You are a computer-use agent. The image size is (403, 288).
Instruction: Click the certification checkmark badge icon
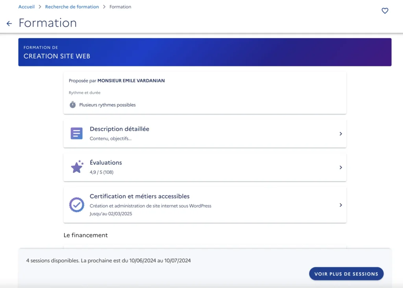(x=76, y=205)
